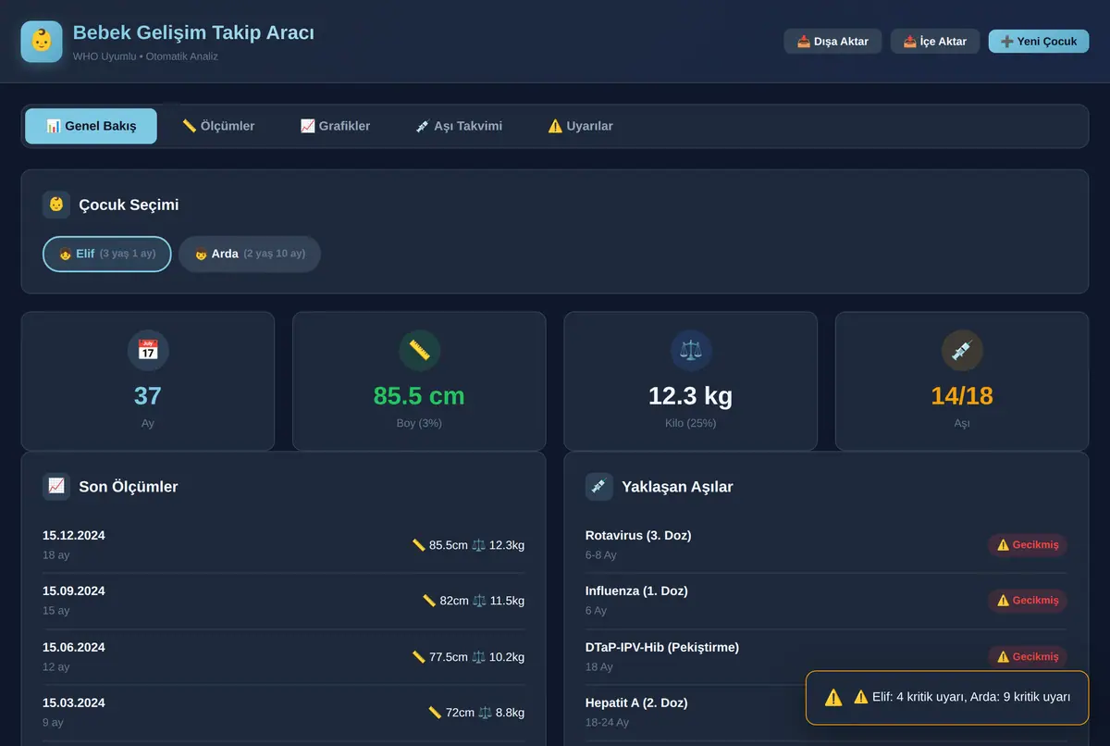The height and width of the screenshot is (746, 1110).
Task: Click the Gecikmiş badge for Influenza
Action: 1028,601
